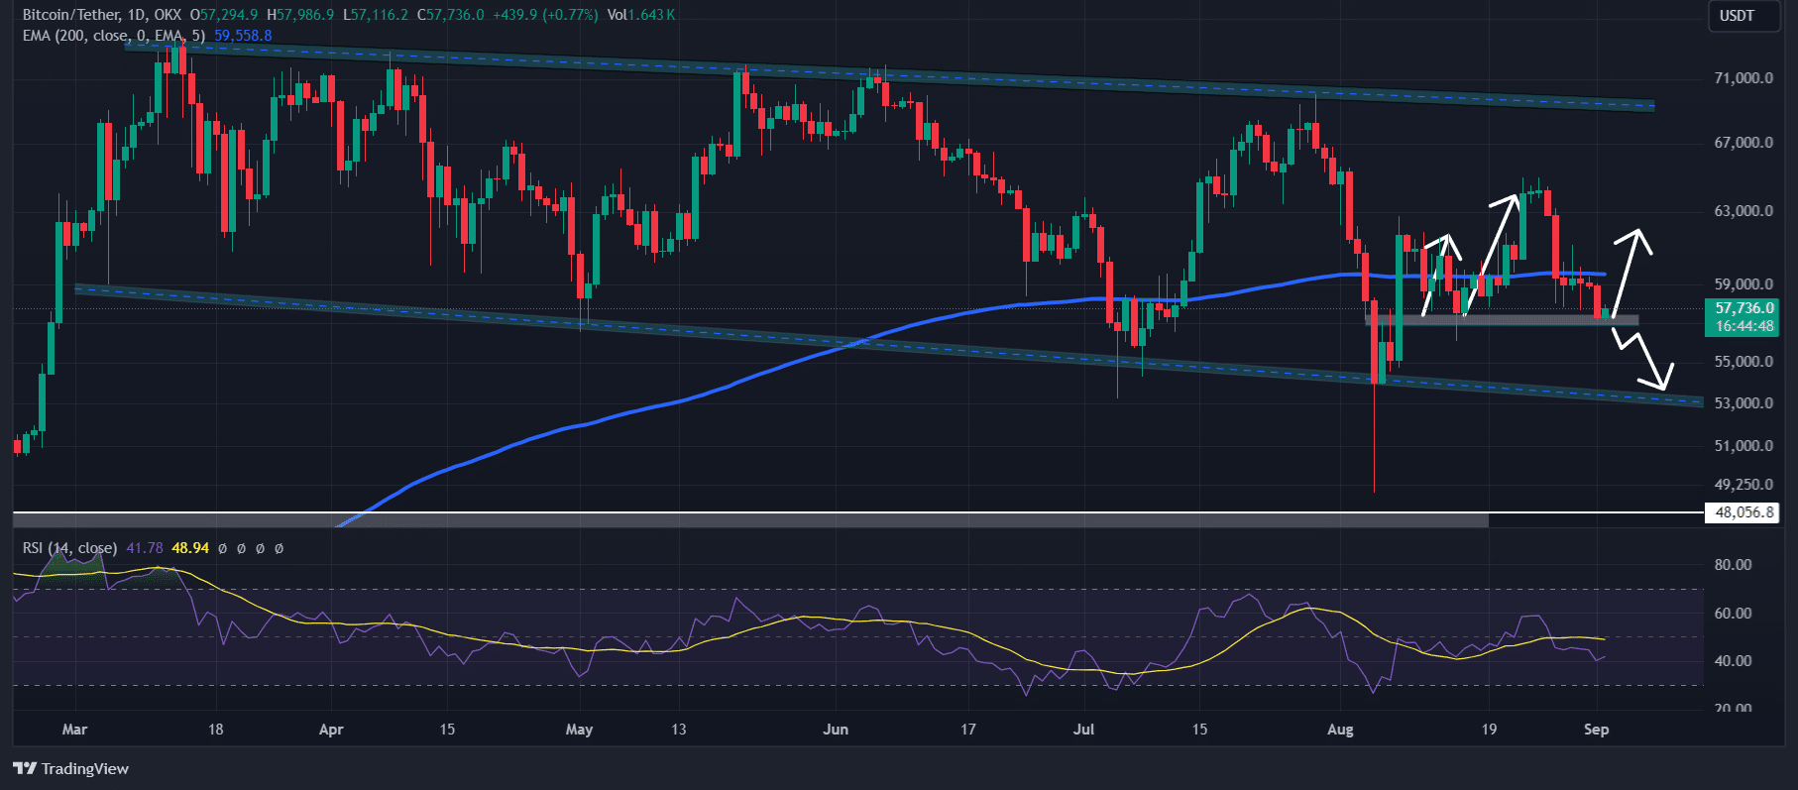This screenshot has width=1798, height=790.
Task: Click the low price value L57,116.2
Action: [x=376, y=15]
